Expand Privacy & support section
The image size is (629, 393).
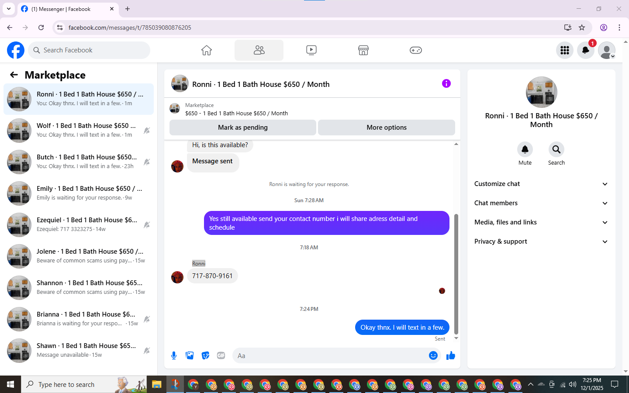[541, 241]
